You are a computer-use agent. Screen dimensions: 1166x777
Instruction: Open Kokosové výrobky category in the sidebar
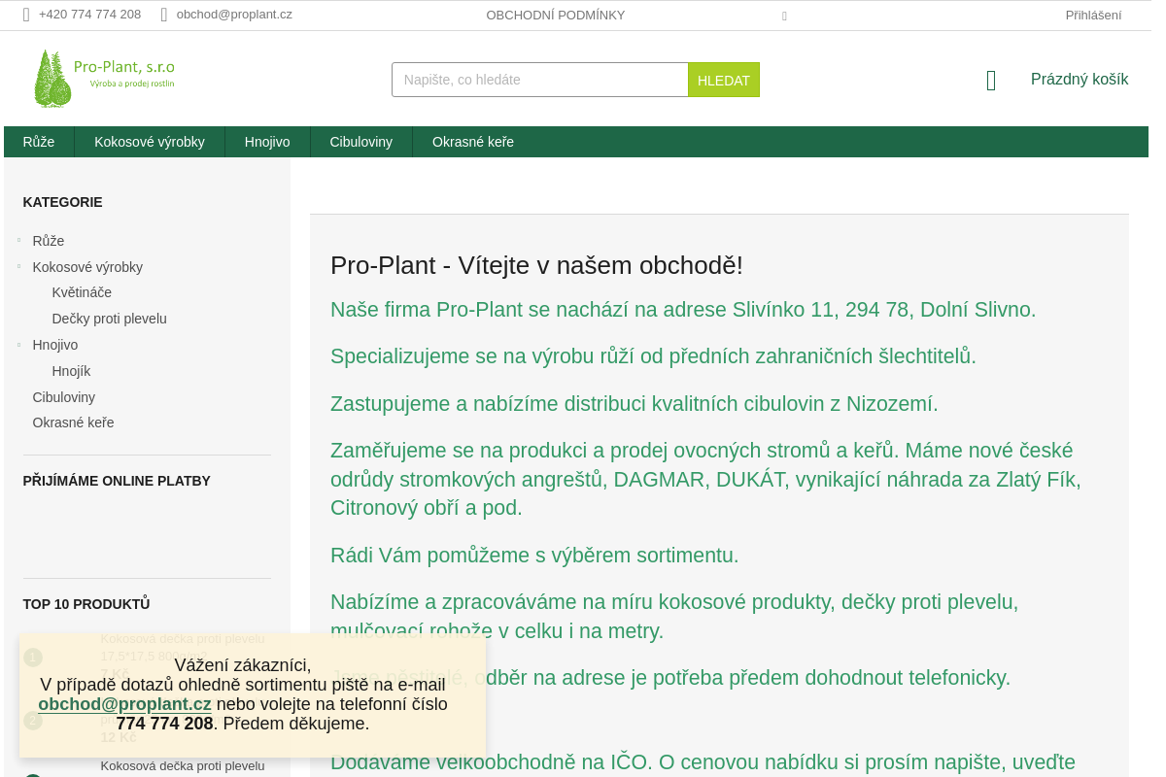87,267
